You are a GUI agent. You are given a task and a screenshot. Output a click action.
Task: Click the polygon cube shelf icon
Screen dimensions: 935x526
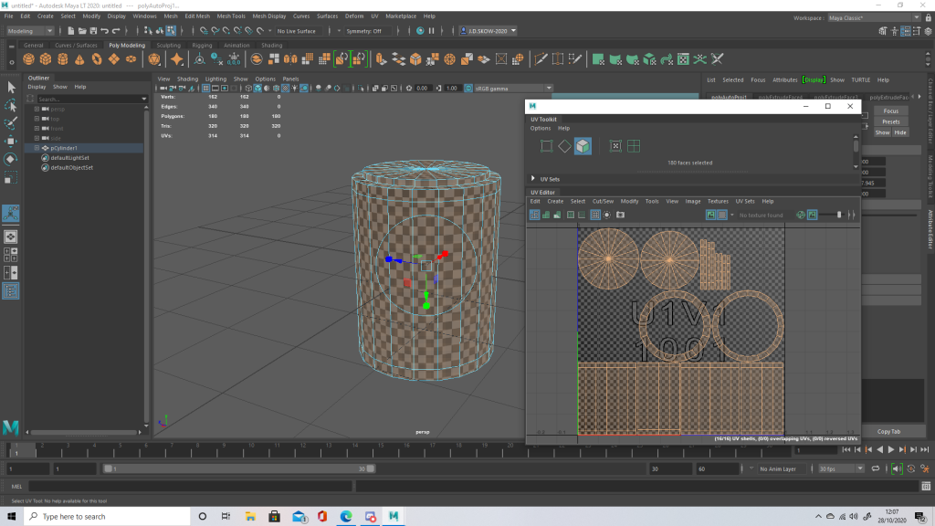click(x=46, y=59)
